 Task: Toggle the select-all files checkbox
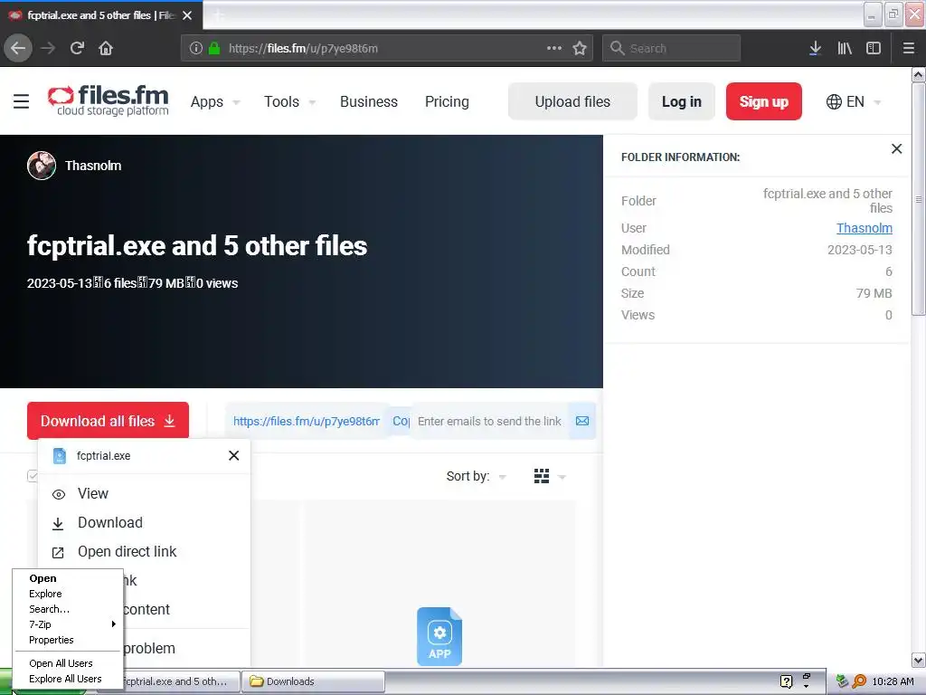pos(33,476)
